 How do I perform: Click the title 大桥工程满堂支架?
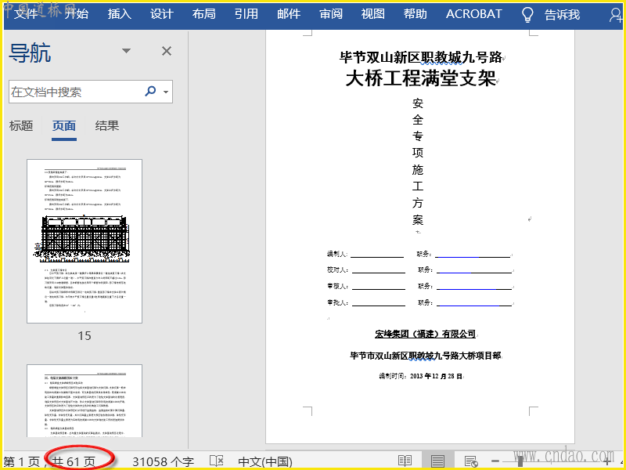coord(421,78)
